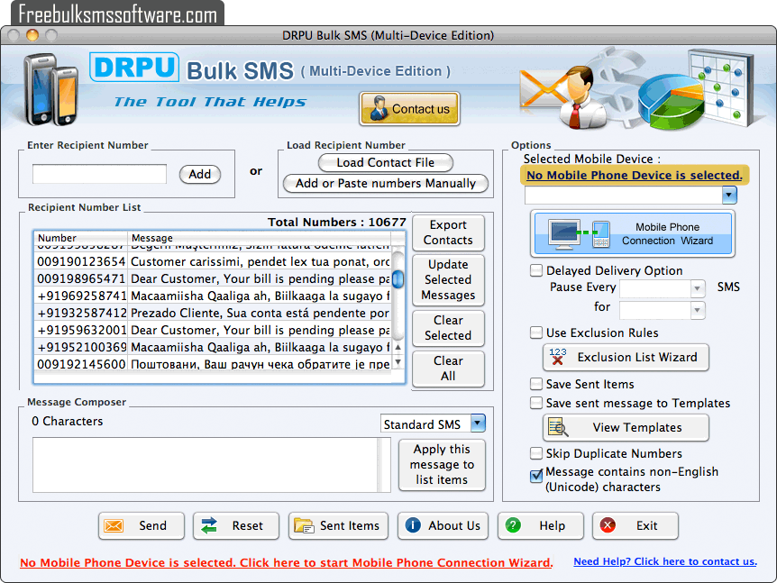Open the Help icon button

click(x=513, y=525)
